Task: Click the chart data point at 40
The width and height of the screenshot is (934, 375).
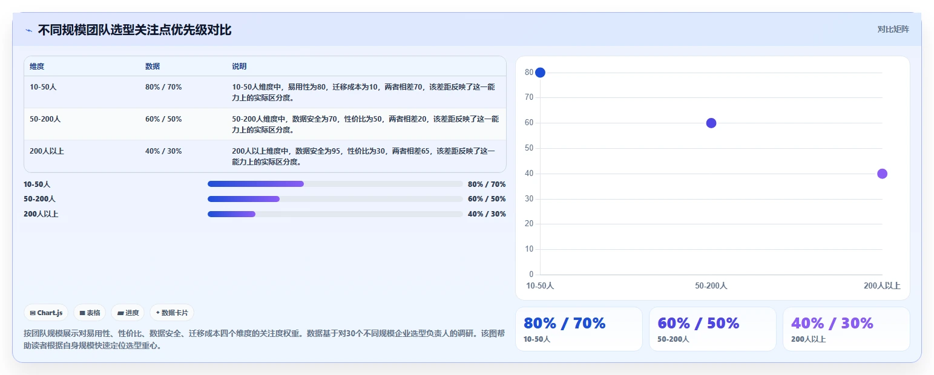Action: [882, 174]
